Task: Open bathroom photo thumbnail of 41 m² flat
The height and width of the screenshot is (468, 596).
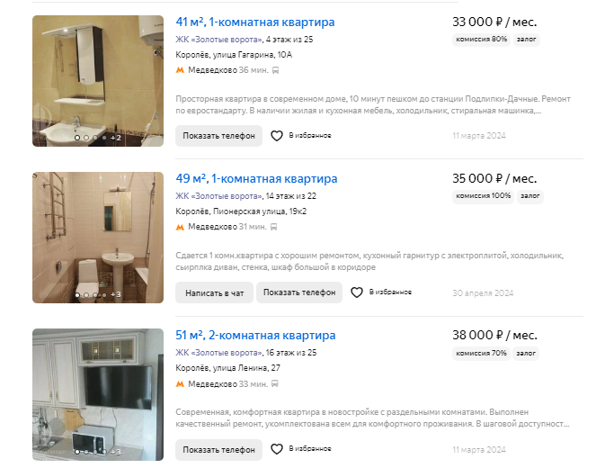Action: click(98, 81)
